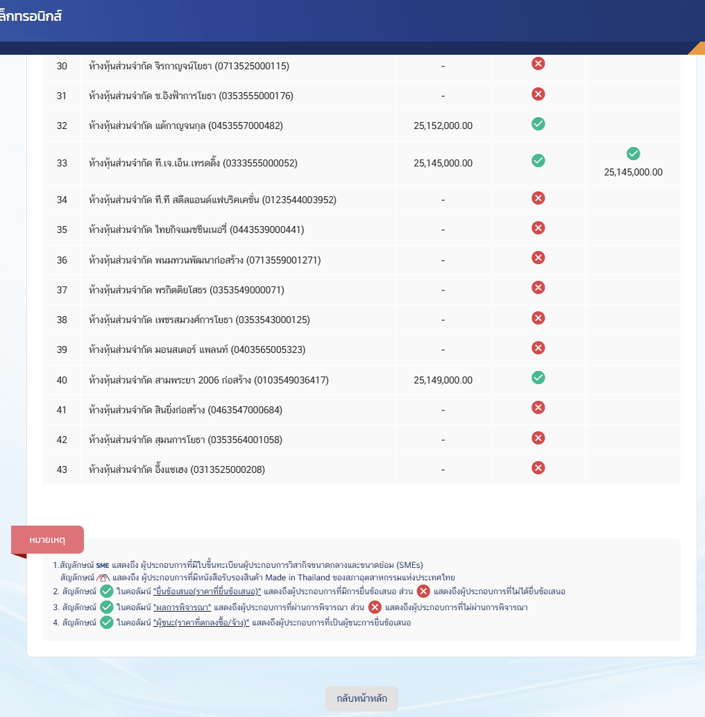Click the red cross for row 30
Image resolution: width=705 pixels, height=717 pixels.
click(x=538, y=63)
